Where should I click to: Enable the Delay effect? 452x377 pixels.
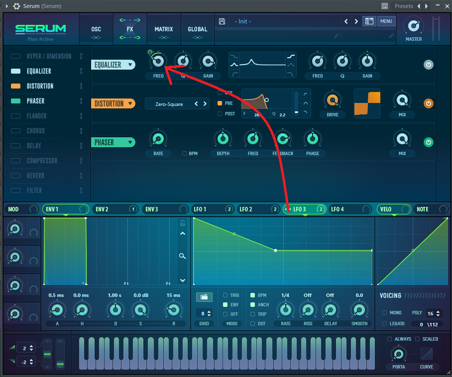coord(15,146)
